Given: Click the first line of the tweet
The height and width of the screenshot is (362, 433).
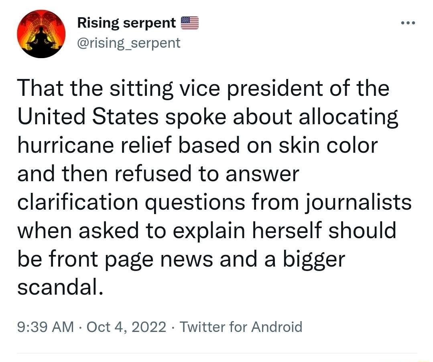Looking at the screenshot, I should tap(203, 88).
